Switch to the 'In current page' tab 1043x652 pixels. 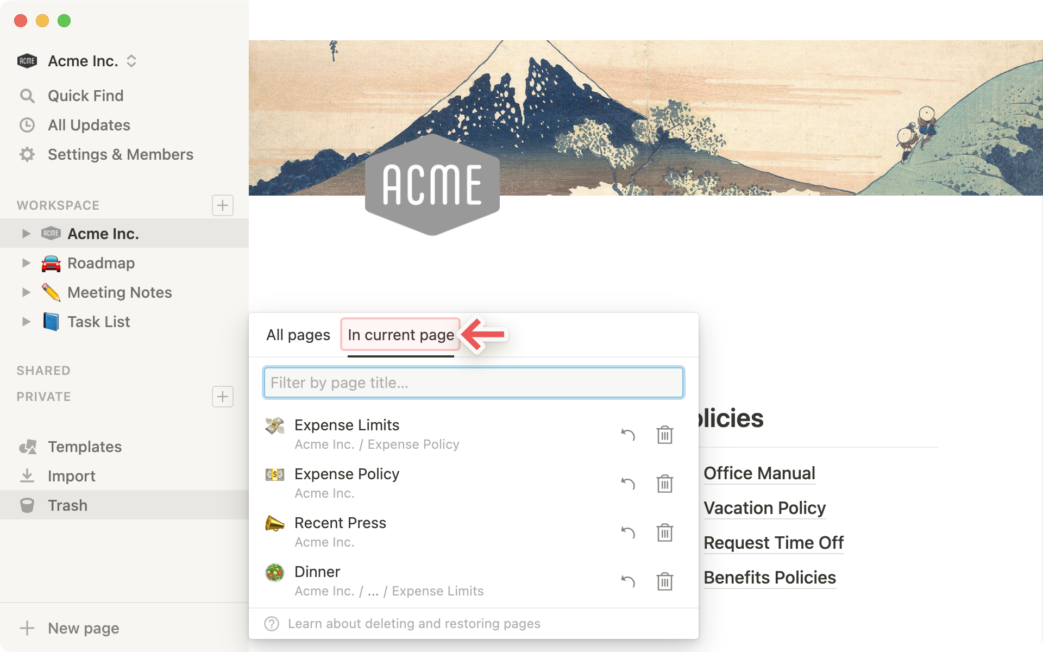pyautogui.click(x=401, y=334)
